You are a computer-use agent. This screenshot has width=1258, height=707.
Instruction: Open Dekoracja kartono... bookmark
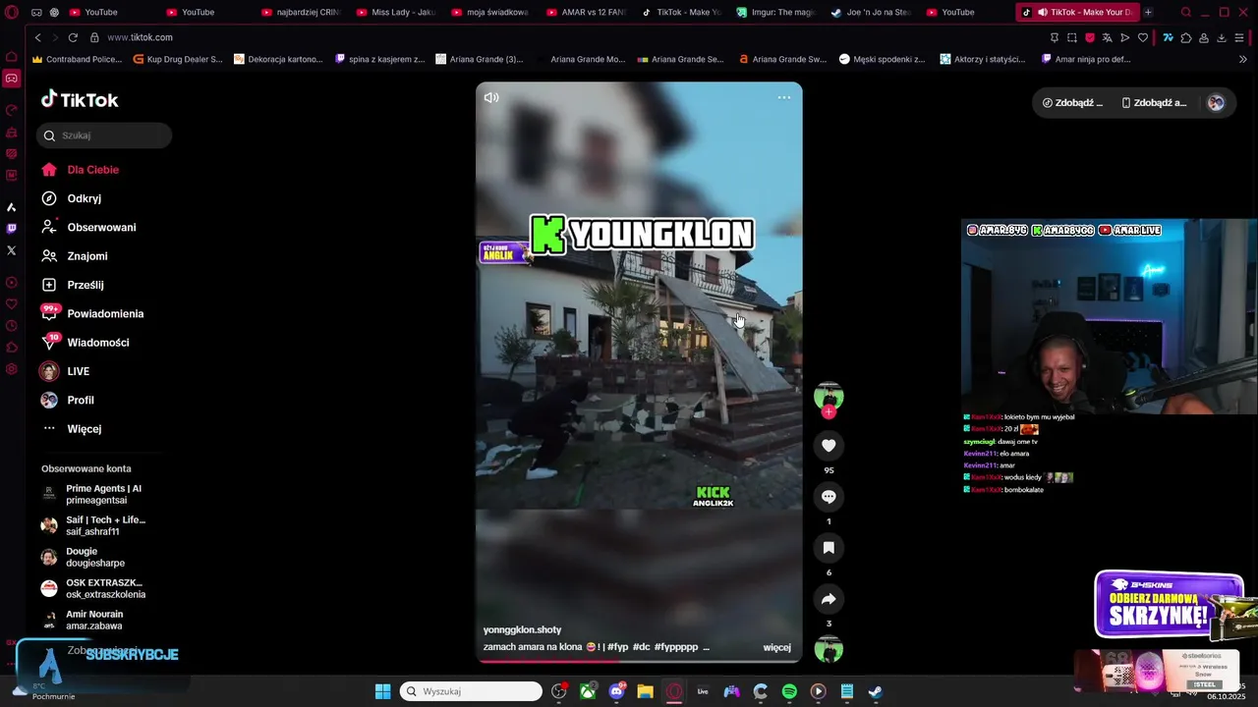278,59
